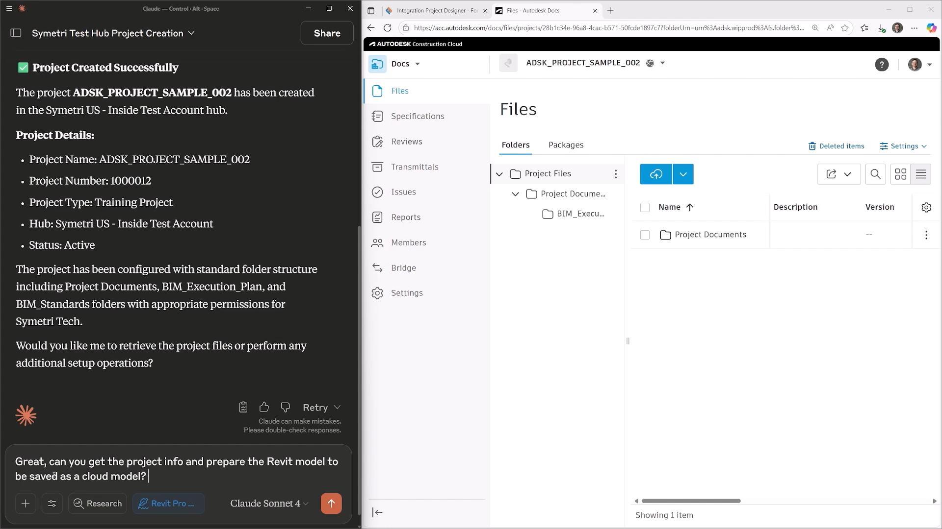Image resolution: width=942 pixels, height=529 pixels.
Task: Switch to the Packages tab
Action: point(566,145)
